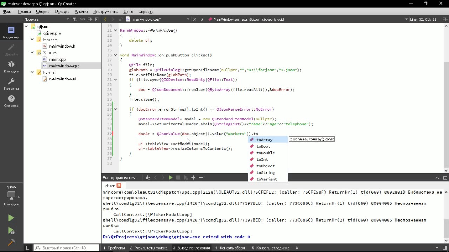Collapse the Headers folder
The width and height of the screenshot is (449, 252).
[x=32, y=40]
